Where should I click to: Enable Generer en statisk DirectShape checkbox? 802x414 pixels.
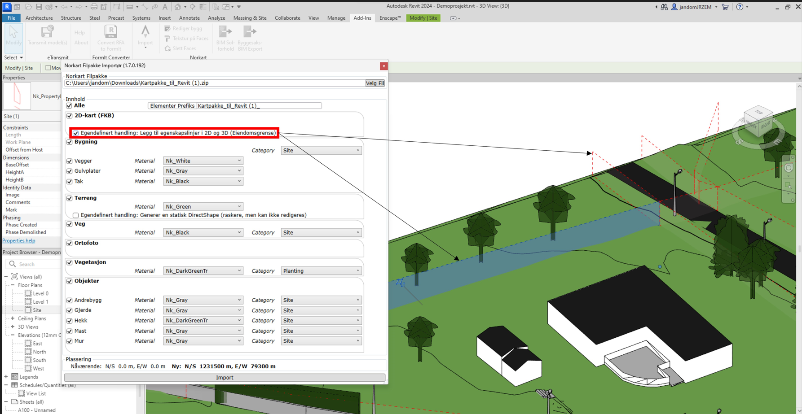(75, 215)
